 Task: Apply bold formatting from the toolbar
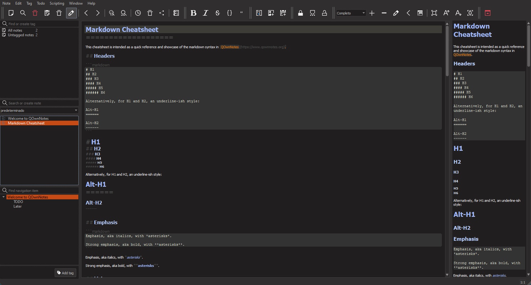pos(194,13)
